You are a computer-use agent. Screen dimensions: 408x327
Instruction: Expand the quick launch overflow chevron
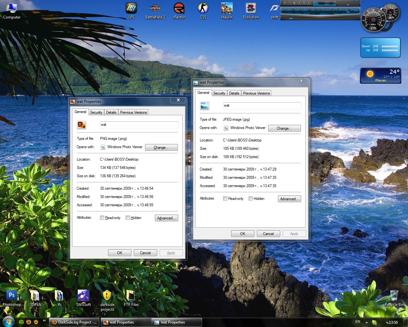44,321
